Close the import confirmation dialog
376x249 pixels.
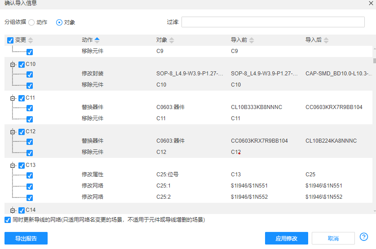(x=370, y=3)
